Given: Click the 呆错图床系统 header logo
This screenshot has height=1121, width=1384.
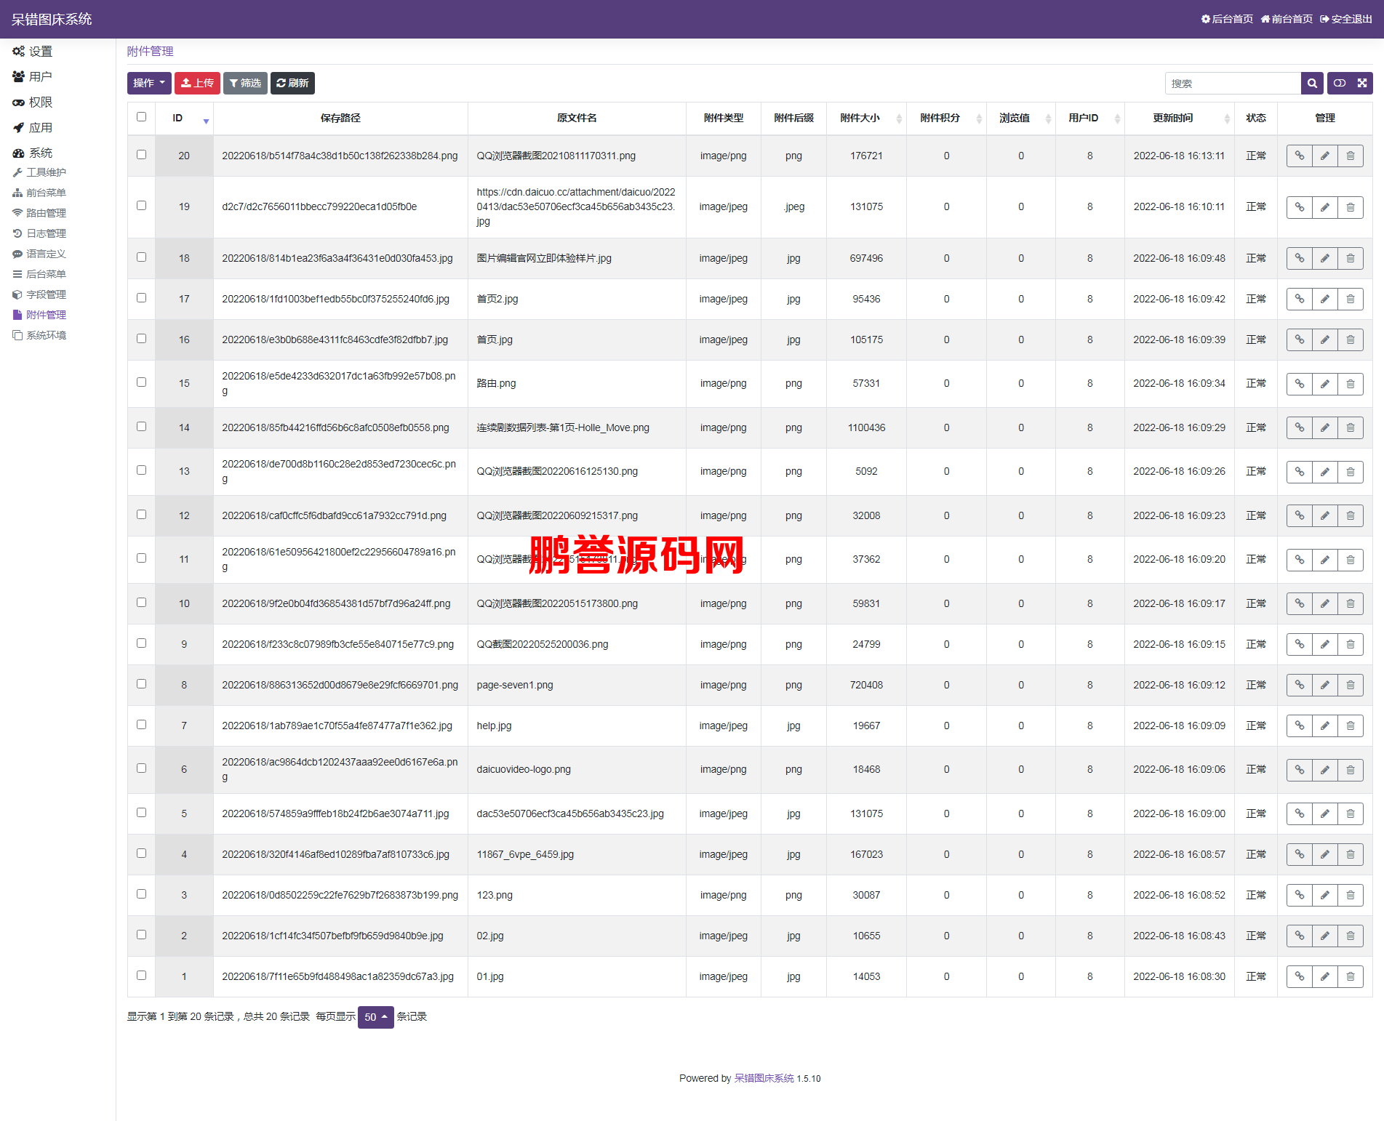Looking at the screenshot, I should click(x=52, y=20).
